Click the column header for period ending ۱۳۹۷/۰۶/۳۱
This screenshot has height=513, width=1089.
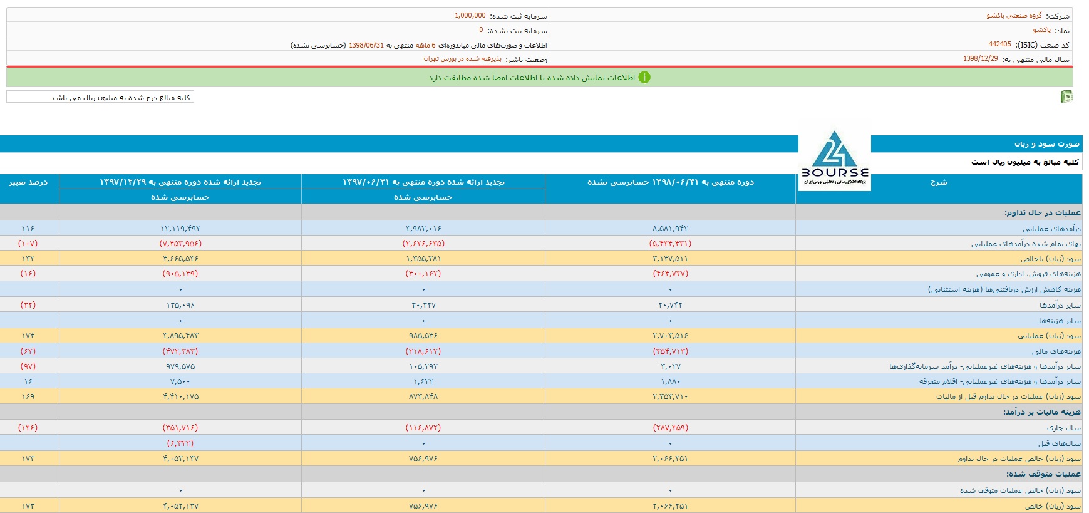pyautogui.click(x=423, y=182)
